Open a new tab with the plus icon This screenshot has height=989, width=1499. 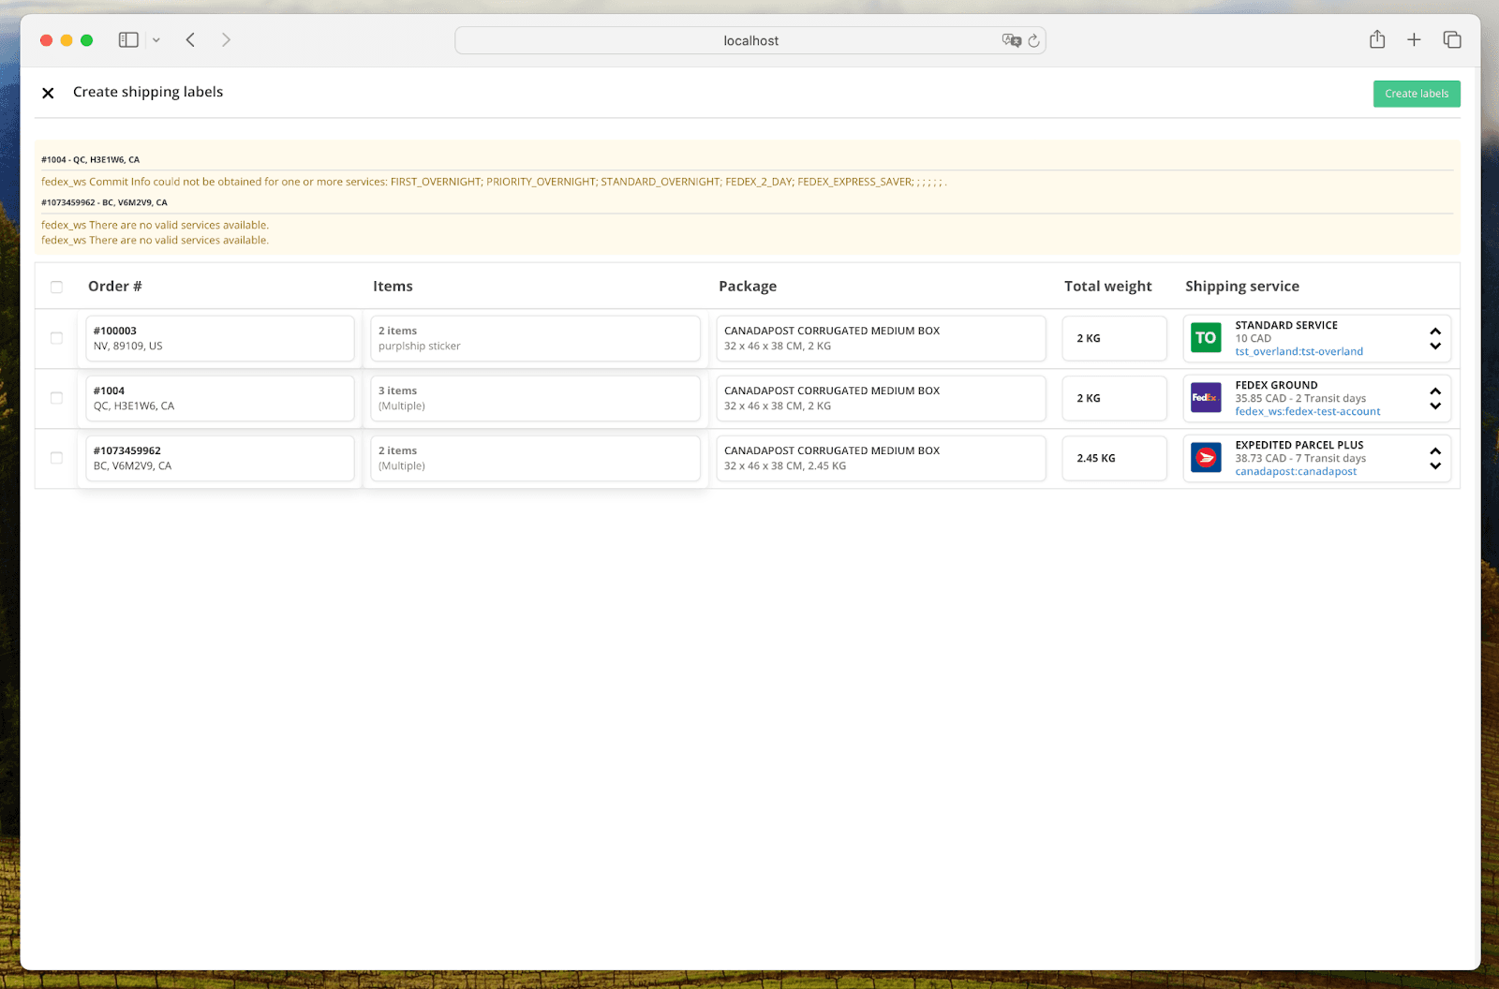pyautogui.click(x=1414, y=39)
